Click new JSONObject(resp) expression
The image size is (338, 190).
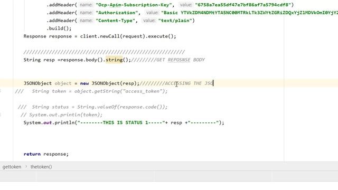pyautogui.click(x=108, y=83)
